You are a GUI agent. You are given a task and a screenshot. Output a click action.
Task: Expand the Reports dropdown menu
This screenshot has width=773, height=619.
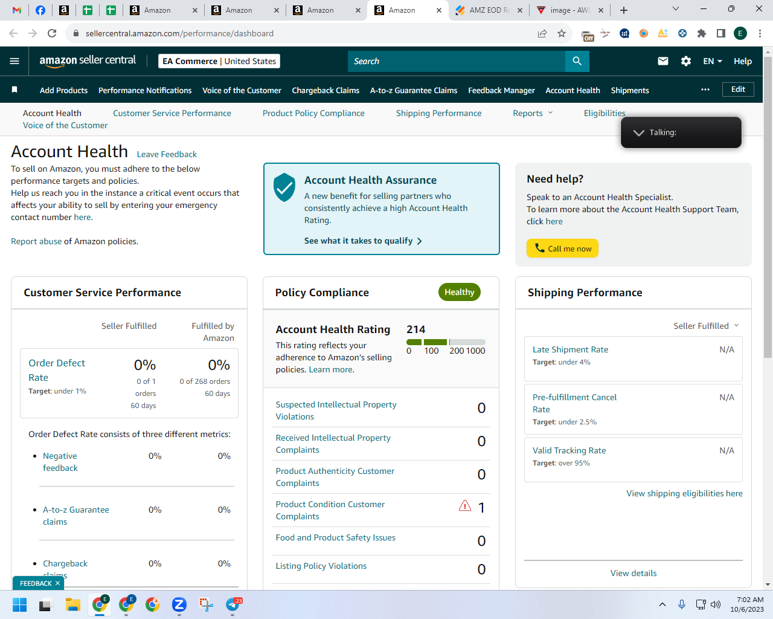[x=533, y=113]
